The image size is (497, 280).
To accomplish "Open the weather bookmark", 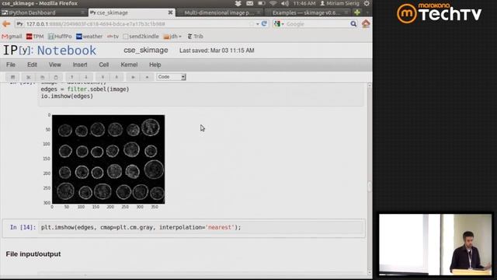I will coord(89,37).
